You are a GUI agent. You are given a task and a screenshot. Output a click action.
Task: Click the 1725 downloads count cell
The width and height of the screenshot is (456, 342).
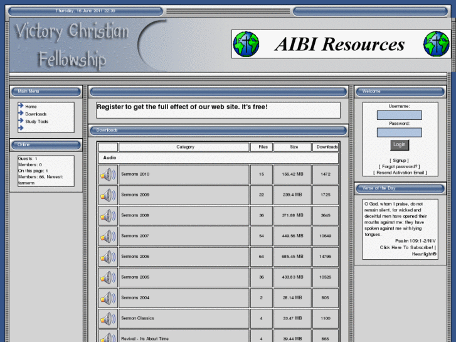pyautogui.click(x=326, y=195)
